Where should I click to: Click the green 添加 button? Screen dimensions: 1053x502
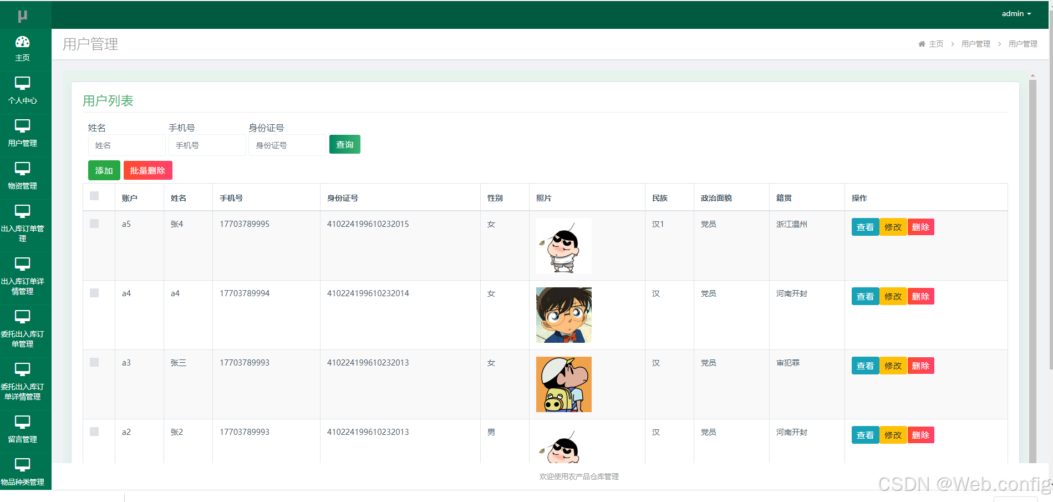104,170
